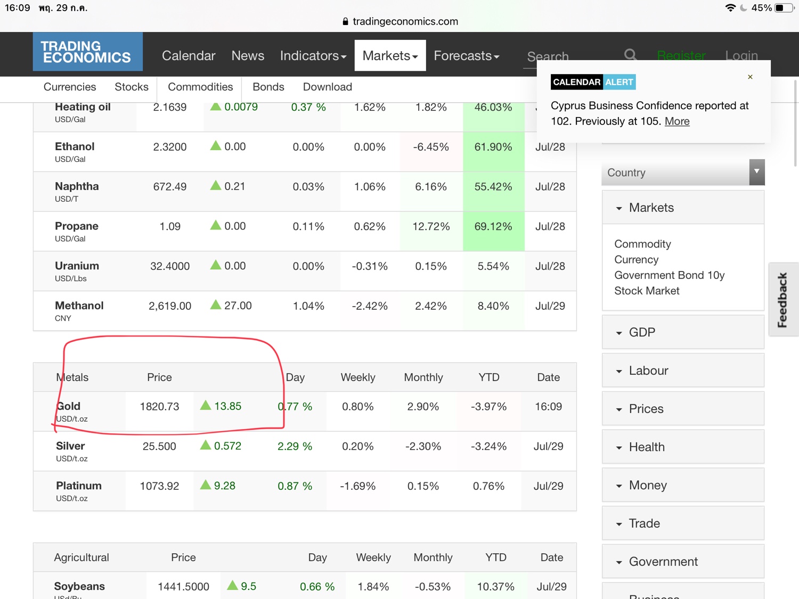Expand the GDP sidebar section
Screen dimensions: 799x599
click(683, 332)
